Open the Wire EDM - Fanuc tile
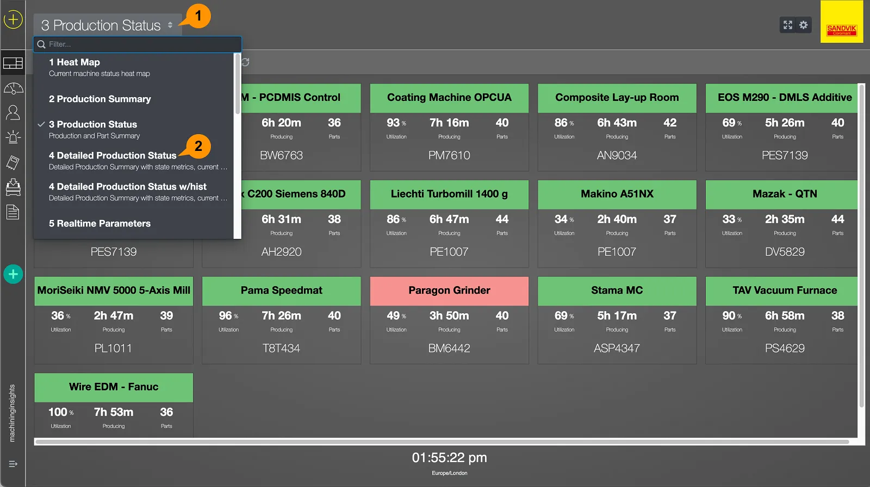The width and height of the screenshot is (870, 487). pyautogui.click(x=114, y=404)
